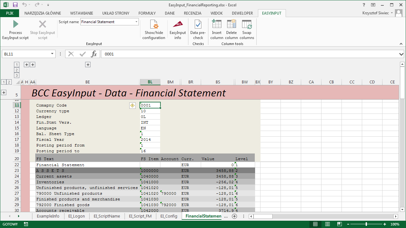
Task: Confirm the formula bar entry
Action: click(x=83, y=54)
